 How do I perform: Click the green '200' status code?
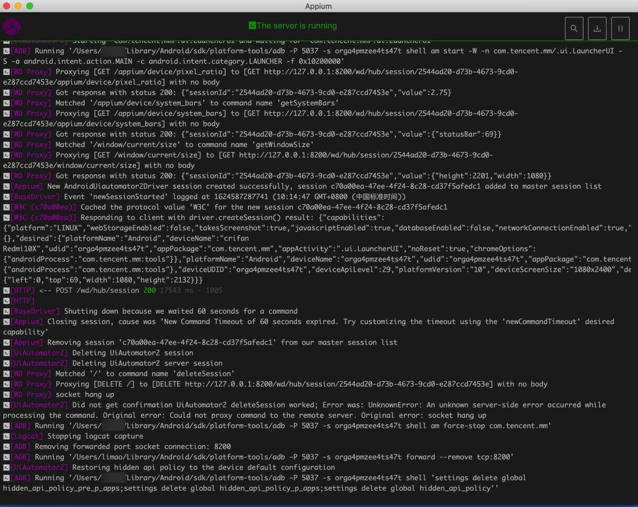pyautogui.click(x=149, y=291)
